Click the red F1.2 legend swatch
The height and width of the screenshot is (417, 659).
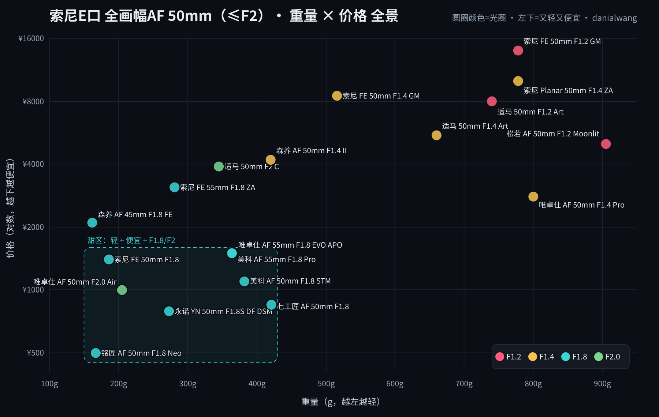click(x=500, y=357)
